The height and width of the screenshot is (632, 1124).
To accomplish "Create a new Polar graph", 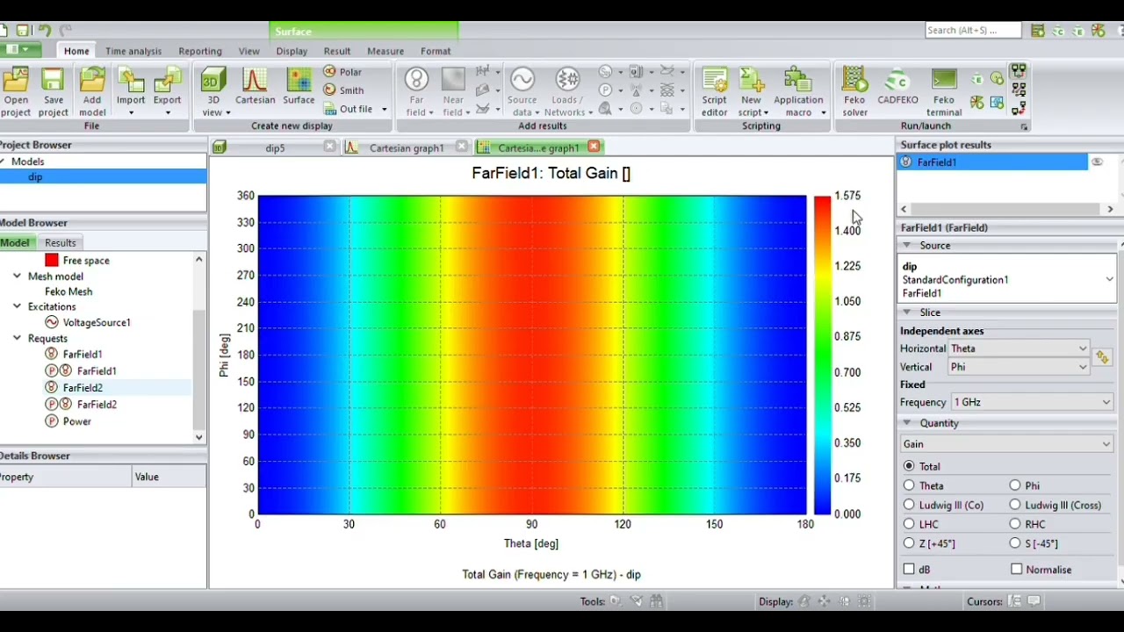I will (x=342, y=72).
